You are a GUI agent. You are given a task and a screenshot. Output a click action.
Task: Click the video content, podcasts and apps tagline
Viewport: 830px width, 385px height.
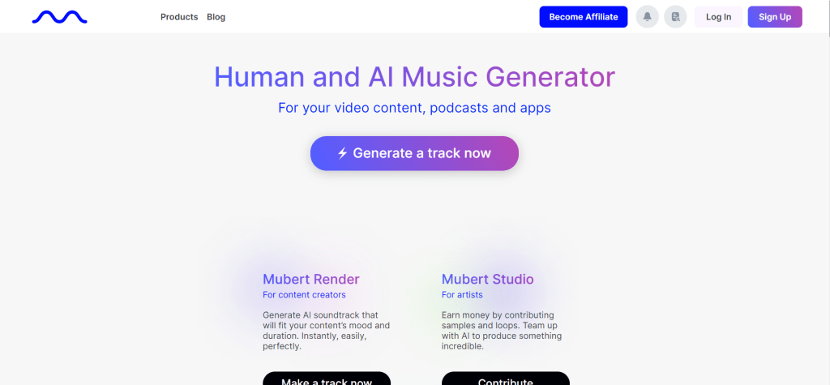tap(414, 108)
